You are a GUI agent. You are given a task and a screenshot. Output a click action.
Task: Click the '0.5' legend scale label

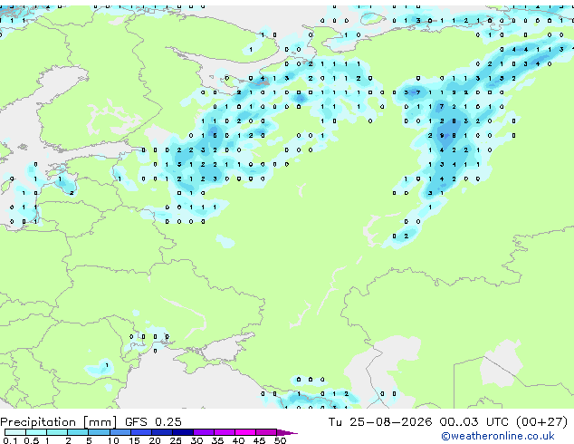pos(31,440)
